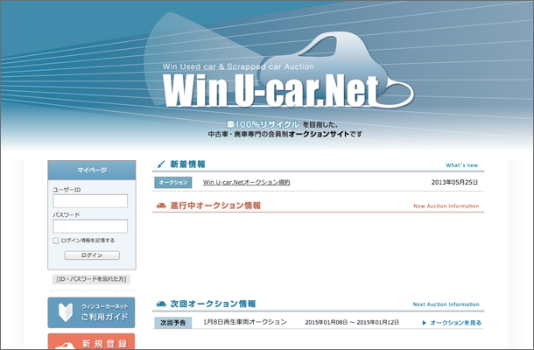Click the blue car icon beside 次回オークション情報

pyautogui.click(x=161, y=304)
